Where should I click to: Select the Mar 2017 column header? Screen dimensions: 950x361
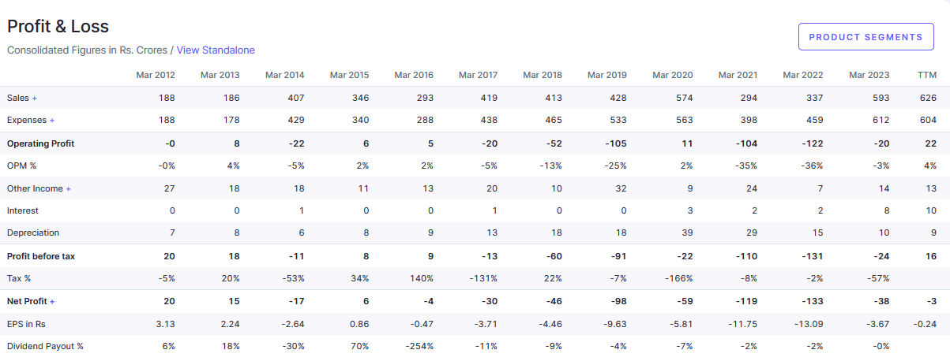(x=478, y=75)
